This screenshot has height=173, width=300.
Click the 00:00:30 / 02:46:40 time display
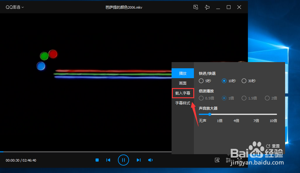[x=21, y=160]
